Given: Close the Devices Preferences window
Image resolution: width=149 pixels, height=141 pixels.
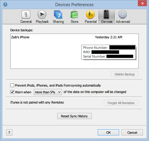Looking at the screenshot, I should [142, 4].
